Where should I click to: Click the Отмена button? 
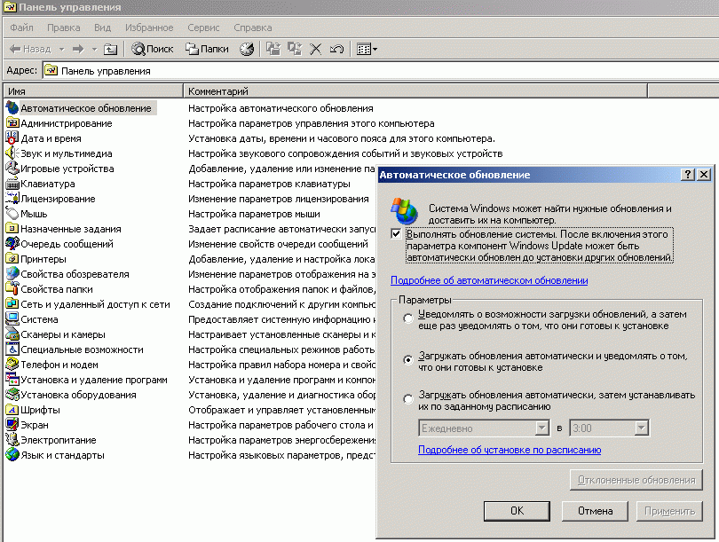tap(595, 510)
